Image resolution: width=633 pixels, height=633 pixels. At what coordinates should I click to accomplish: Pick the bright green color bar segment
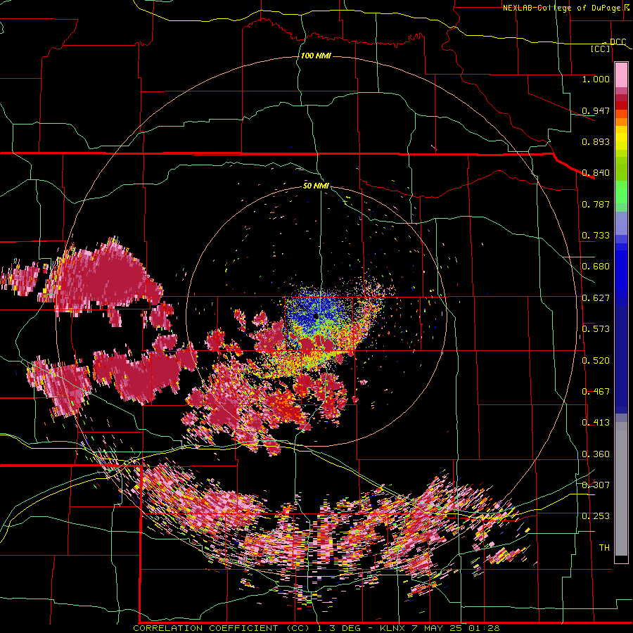point(621,192)
